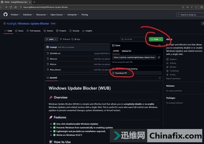
Task: Select GitHub CLI clone tab
Action: point(126,51)
